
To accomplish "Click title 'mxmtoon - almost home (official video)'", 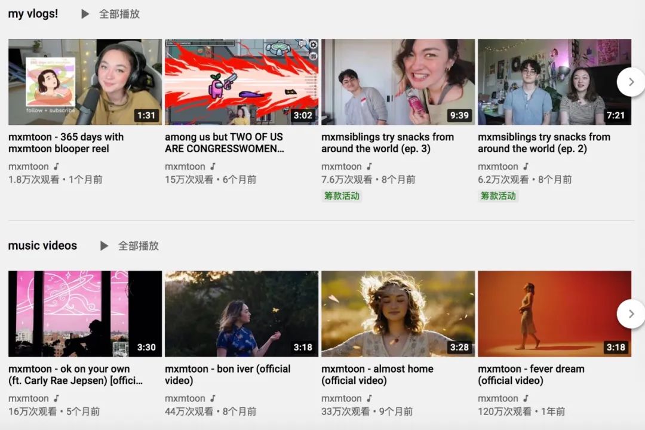I will tap(377, 374).
